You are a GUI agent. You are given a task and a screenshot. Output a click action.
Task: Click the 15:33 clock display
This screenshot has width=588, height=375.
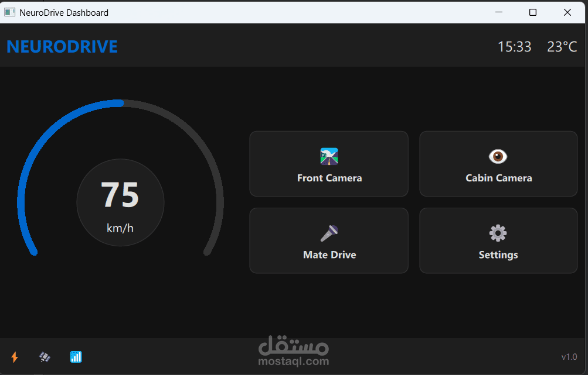(515, 47)
